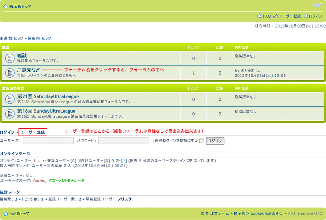326x220 pixels.
Task: Click the boxed ユーザー登録 link above the login form
Action: (33, 132)
